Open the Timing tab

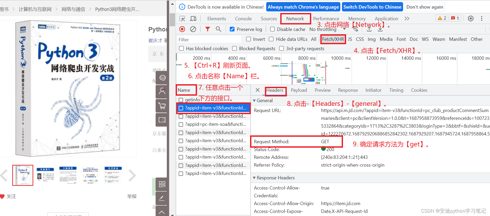tap(396, 90)
